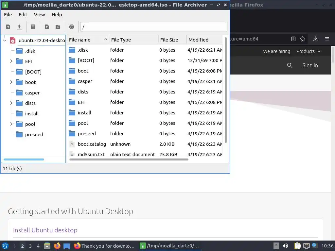Click the horizontal scrollbar of the tree panel
The image size is (335, 251).
tap(24, 159)
